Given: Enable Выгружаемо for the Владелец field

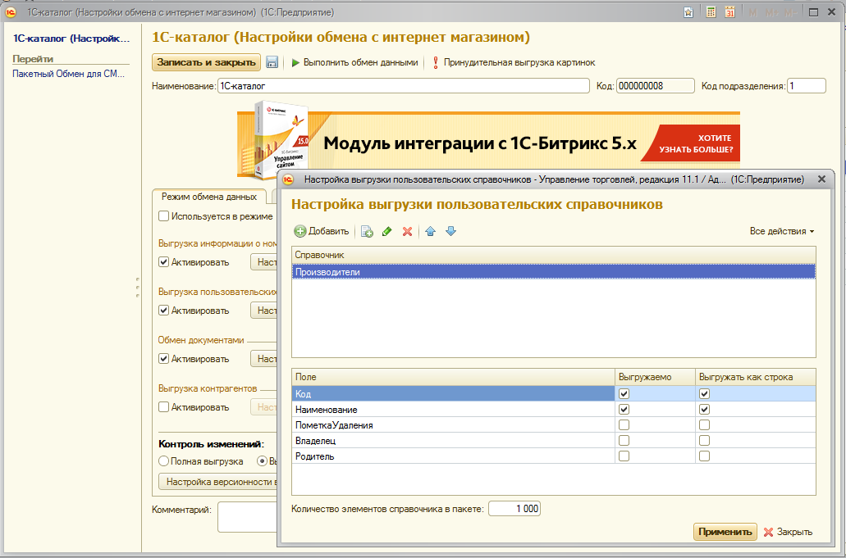Looking at the screenshot, I should pyautogui.click(x=624, y=441).
